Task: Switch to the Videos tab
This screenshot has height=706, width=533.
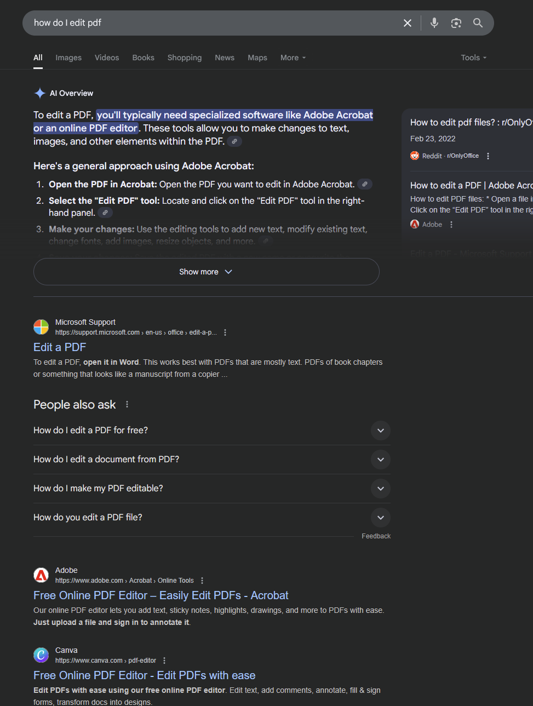Action: coord(107,58)
